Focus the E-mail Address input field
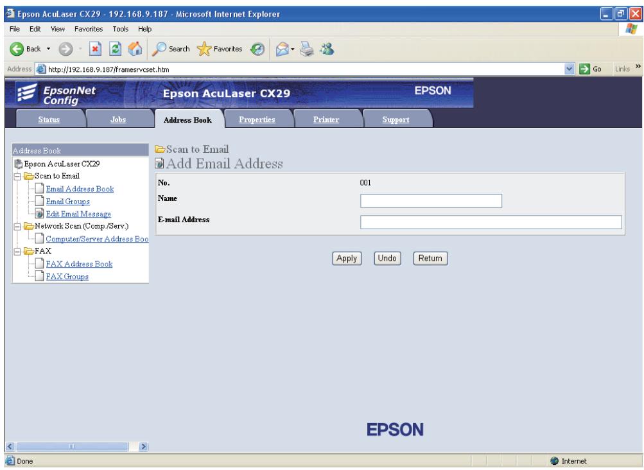Image resolution: width=644 pixels, height=470 pixels. pos(491,222)
